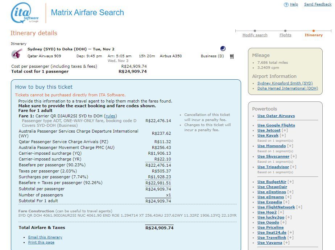Click the 'Business (D)' cabin text

pos(212,56)
